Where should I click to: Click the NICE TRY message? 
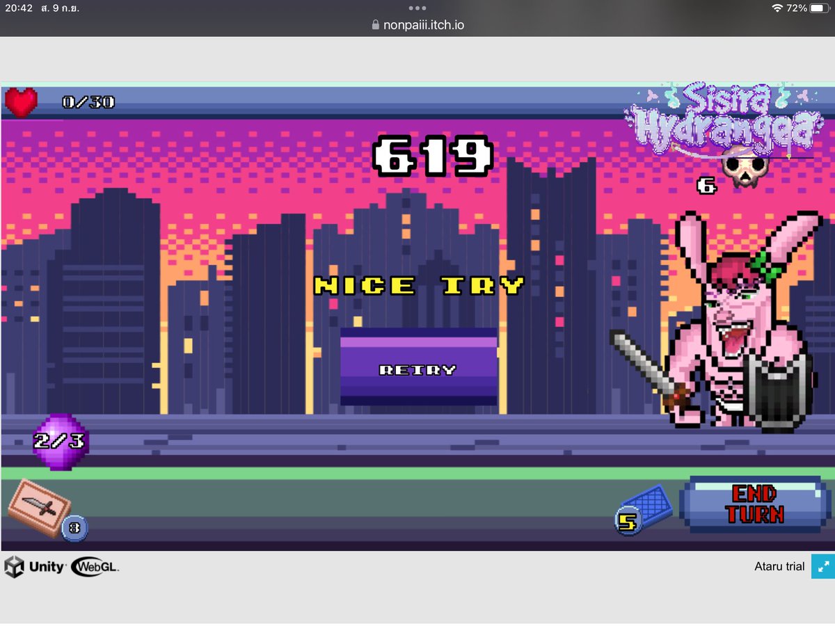[418, 285]
